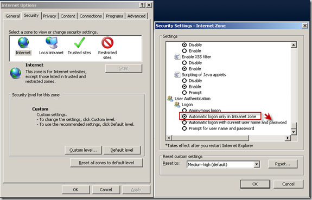This screenshot has height=200, width=312.
Task: Click the Custom level button
Action: tap(83, 150)
